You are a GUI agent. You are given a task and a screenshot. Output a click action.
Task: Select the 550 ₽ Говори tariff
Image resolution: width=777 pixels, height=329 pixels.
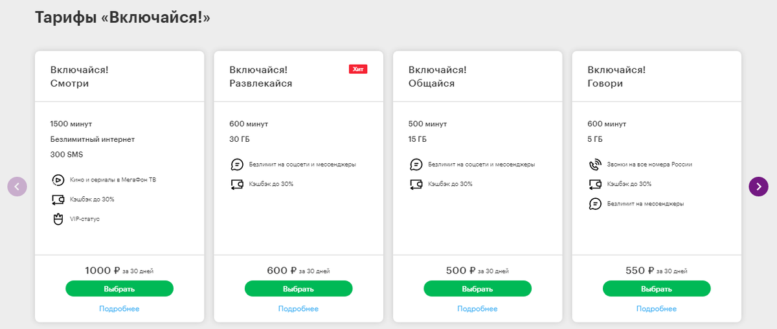pos(657,289)
